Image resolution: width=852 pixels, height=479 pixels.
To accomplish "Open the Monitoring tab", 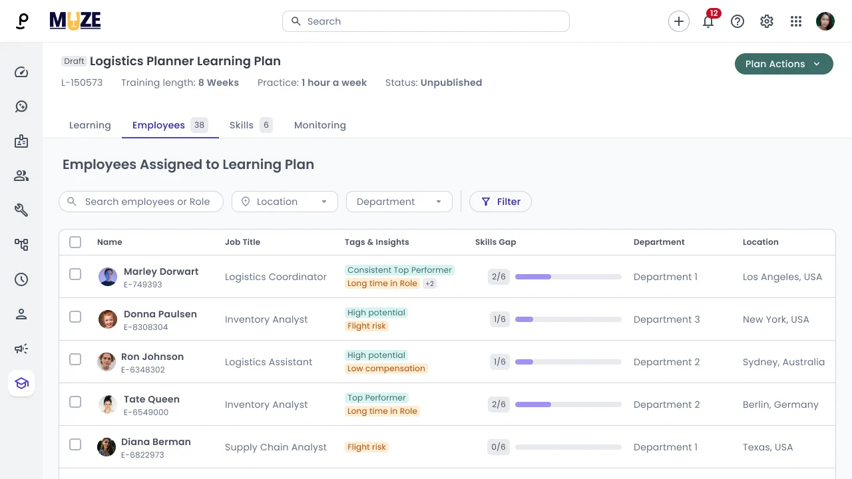I will [x=320, y=125].
